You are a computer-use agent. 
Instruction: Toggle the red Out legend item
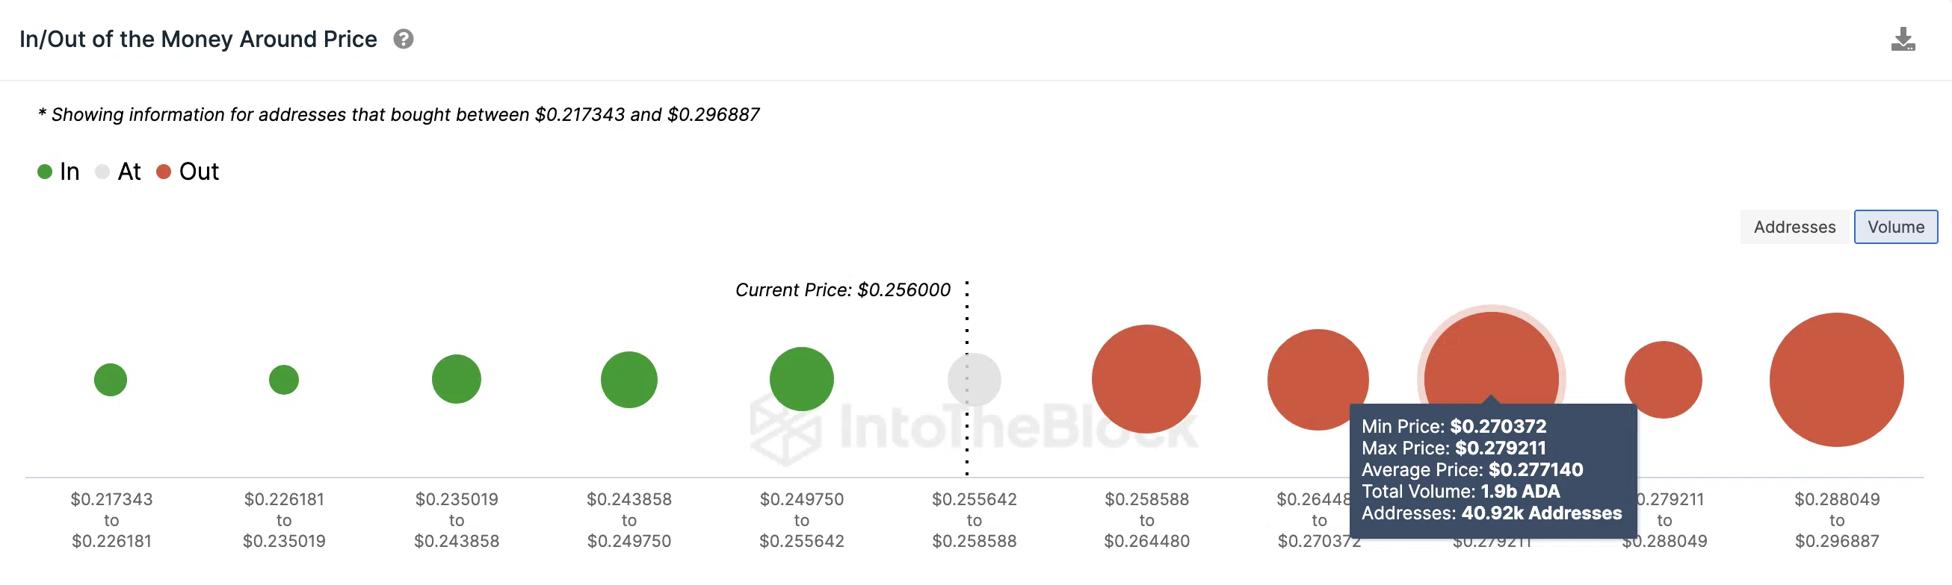point(187,172)
